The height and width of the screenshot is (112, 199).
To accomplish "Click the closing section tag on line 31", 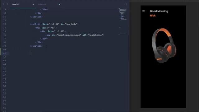I will tap(36, 17).
